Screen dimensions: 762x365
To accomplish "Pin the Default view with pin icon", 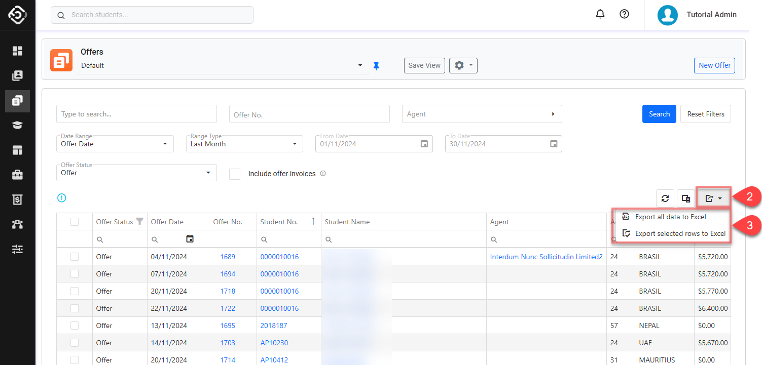I will pyautogui.click(x=376, y=66).
